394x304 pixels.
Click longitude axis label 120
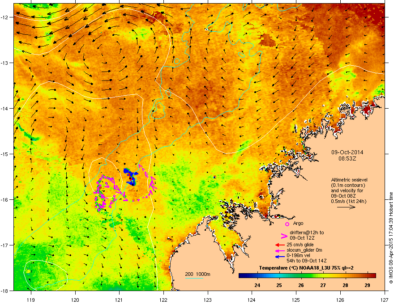point(75,300)
